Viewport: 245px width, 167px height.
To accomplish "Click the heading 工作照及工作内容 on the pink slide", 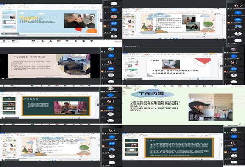I will 29,57.
